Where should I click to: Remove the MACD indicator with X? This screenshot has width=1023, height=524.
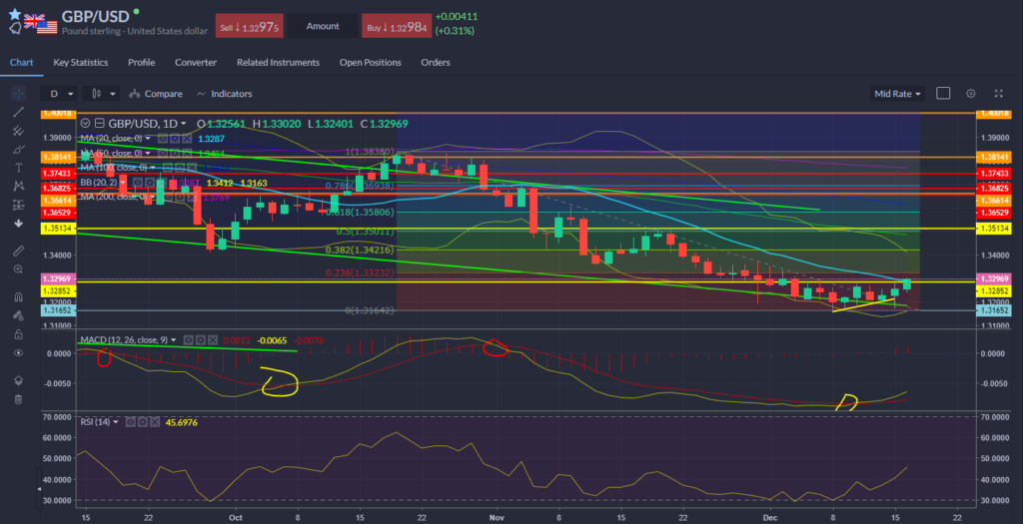(x=213, y=340)
